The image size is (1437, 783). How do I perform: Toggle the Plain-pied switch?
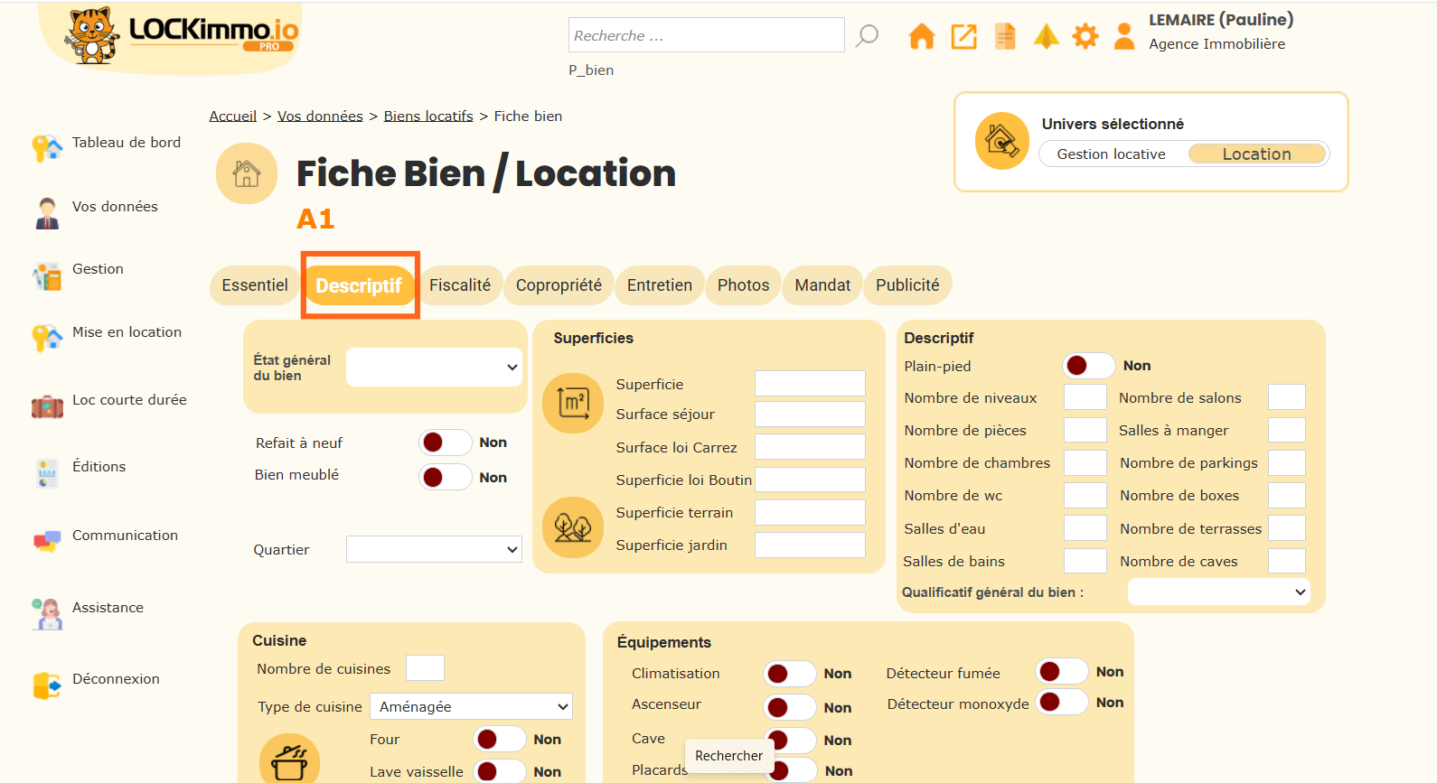click(x=1088, y=366)
